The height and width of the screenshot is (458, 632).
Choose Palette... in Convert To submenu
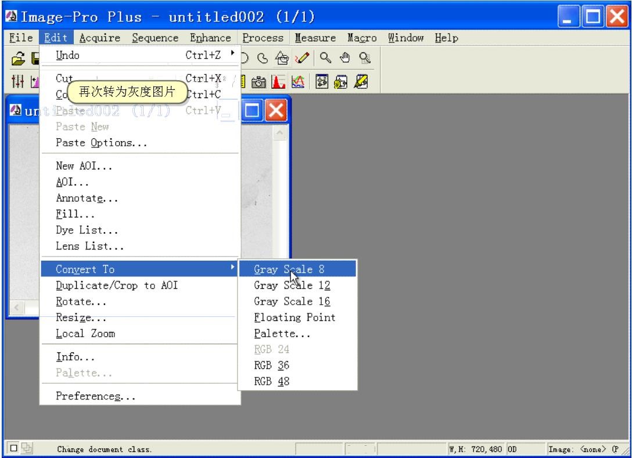[x=297, y=334]
